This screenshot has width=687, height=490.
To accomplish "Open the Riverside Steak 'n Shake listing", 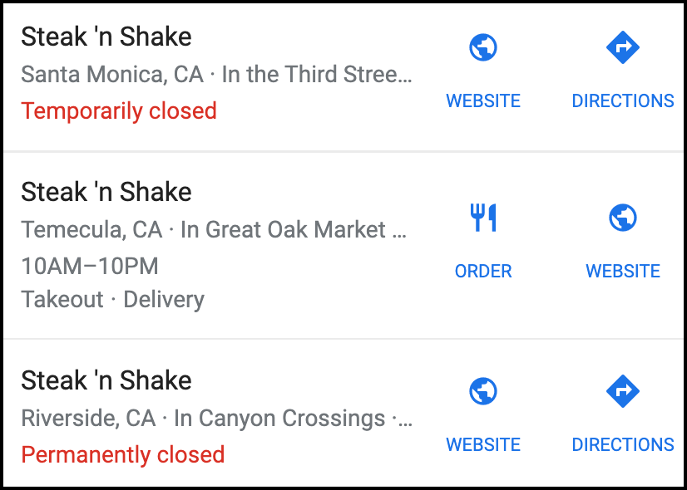I will click(106, 380).
